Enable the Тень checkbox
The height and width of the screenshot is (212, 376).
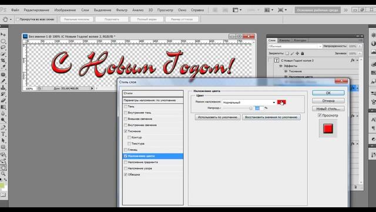pos(126,106)
